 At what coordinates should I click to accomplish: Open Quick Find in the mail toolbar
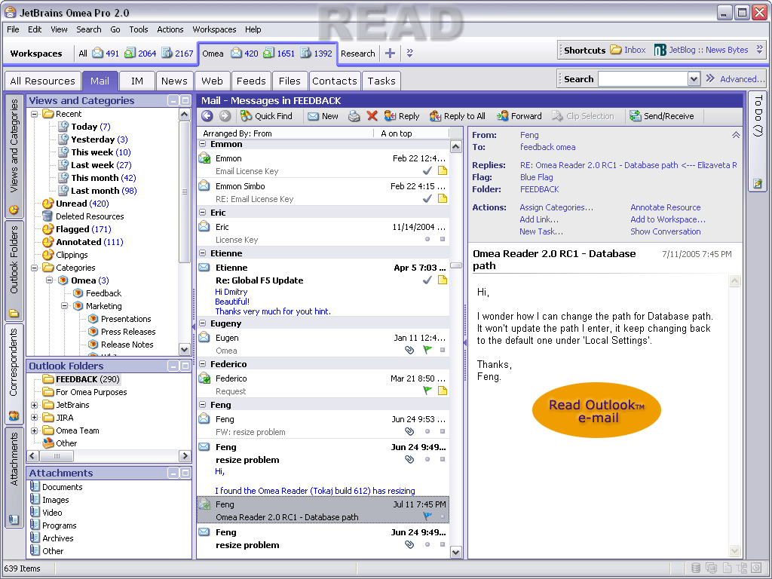[x=266, y=116]
